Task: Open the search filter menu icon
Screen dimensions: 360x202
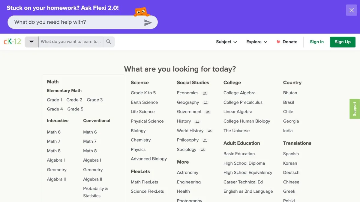Action: pos(31,42)
